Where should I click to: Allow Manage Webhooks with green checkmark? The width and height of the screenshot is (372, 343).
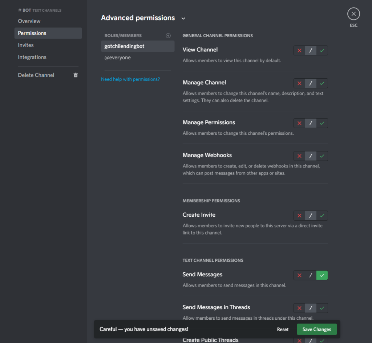[x=322, y=156]
